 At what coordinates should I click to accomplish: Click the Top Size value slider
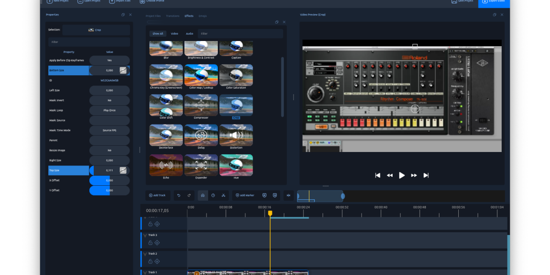pyautogui.click(x=109, y=170)
